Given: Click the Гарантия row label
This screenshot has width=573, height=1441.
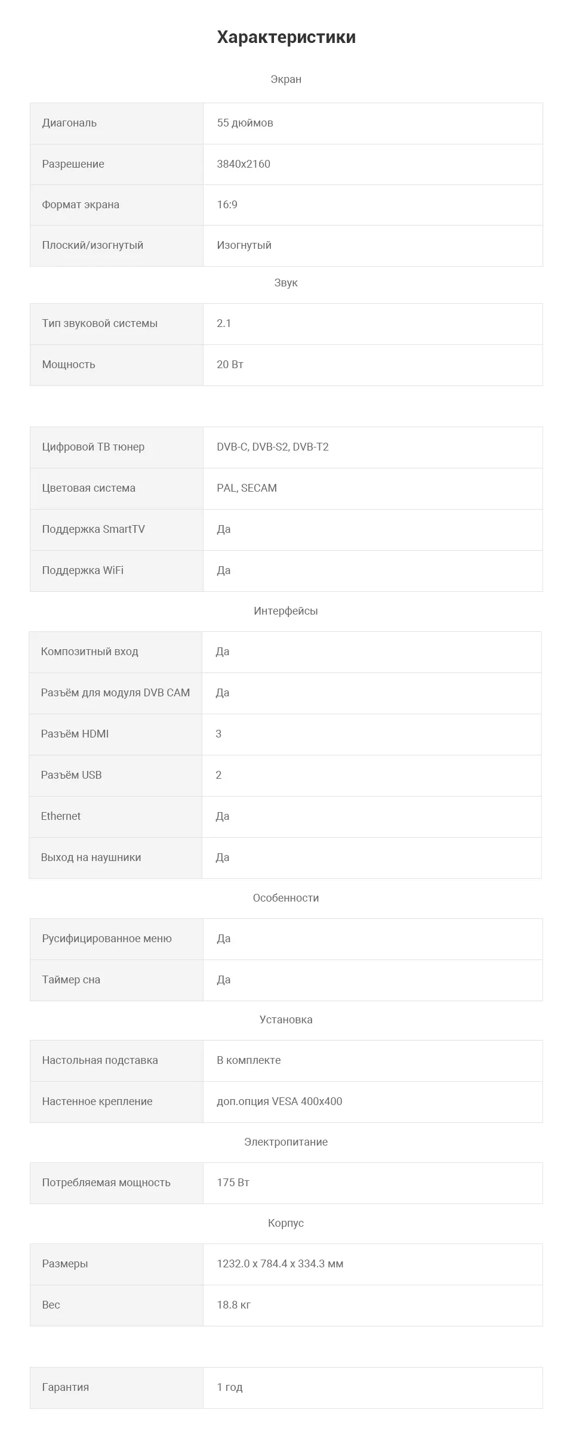Looking at the screenshot, I should 66,1387.
